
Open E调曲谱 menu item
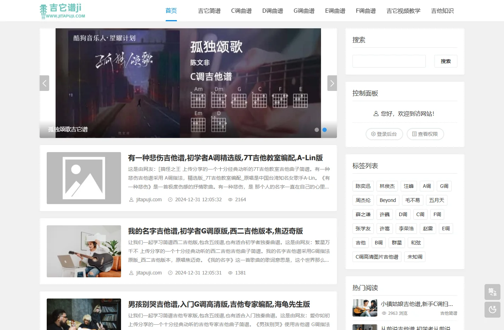pyautogui.click(x=335, y=11)
